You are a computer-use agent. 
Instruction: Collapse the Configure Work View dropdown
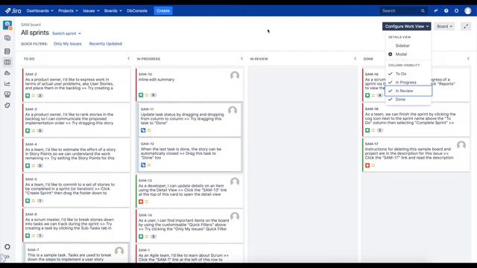click(406, 27)
